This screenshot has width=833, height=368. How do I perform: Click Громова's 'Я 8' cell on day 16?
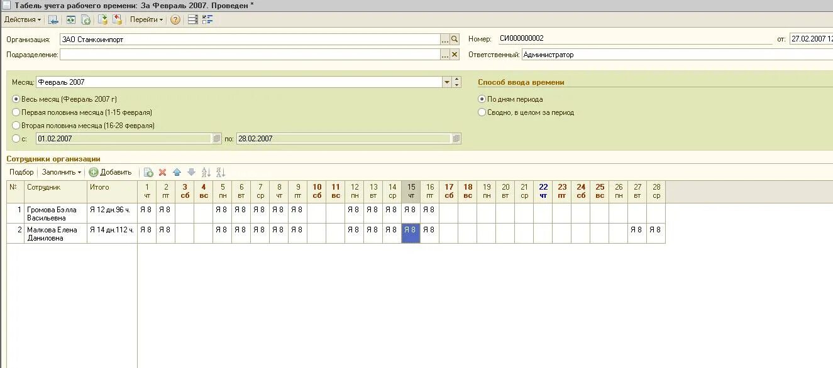(x=430, y=214)
